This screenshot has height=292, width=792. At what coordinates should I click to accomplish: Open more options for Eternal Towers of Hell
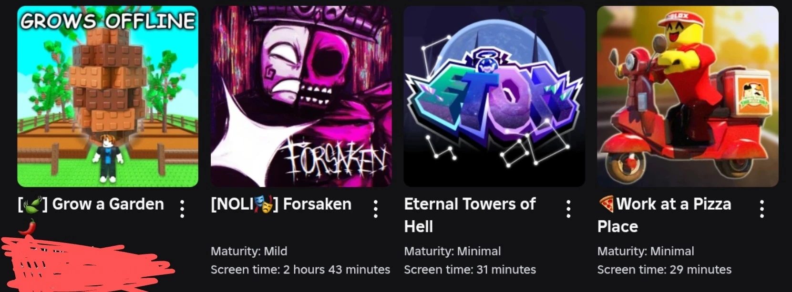tap(568, 209)
